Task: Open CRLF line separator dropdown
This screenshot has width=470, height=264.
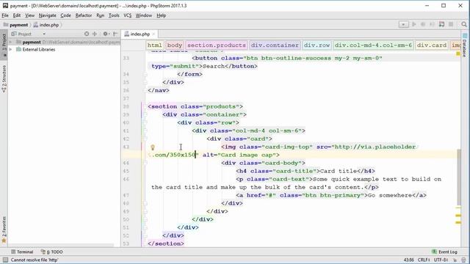Action: pos(424,260)
